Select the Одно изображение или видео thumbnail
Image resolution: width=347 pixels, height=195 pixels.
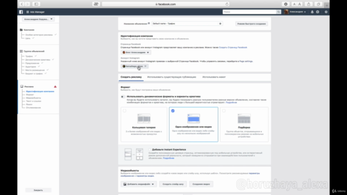(x=194, y=119)
